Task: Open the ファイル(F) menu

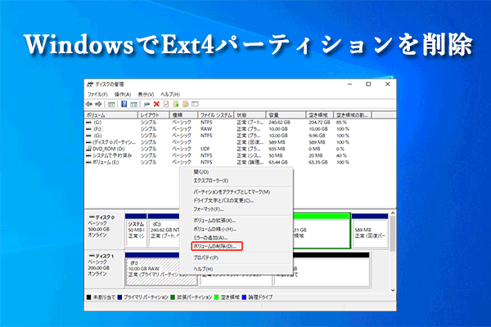Action: click(97, 94)
